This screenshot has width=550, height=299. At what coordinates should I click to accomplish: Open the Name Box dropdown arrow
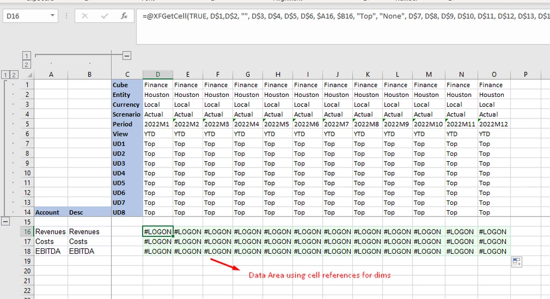point(52,16)
